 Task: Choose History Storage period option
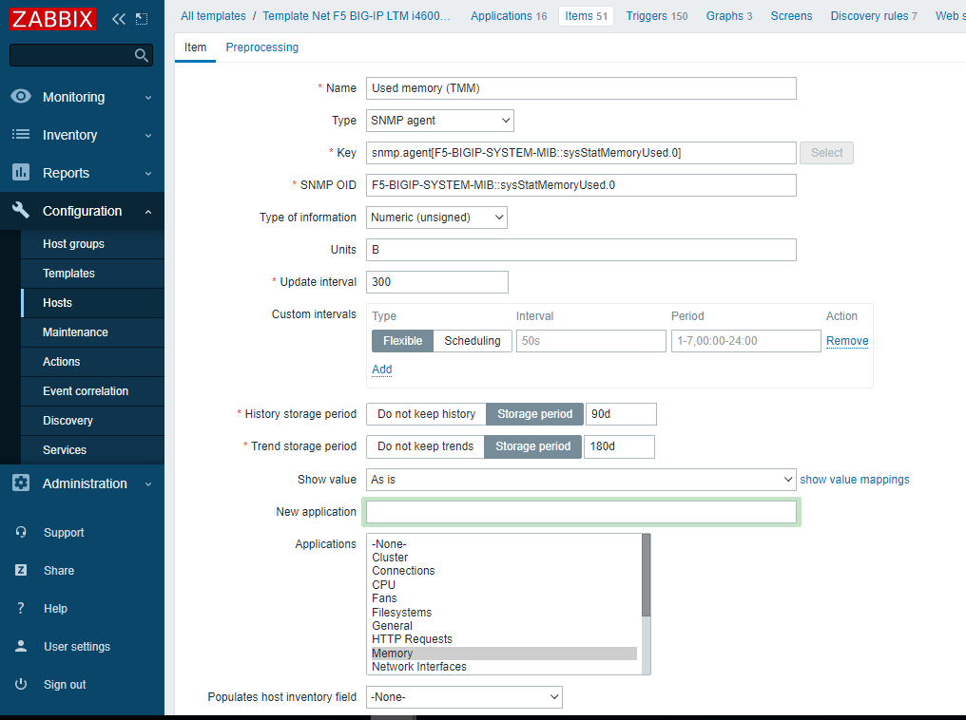click(x=534, y=414)
